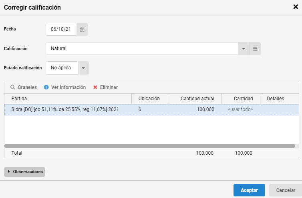Sort by the Ubicación column header
Viewport: 302px width, 198px height.
coord(150,99)
